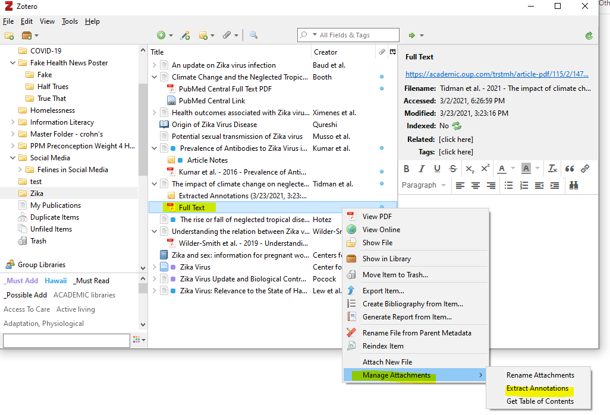Open the search mode dropdown arrow

315,35
